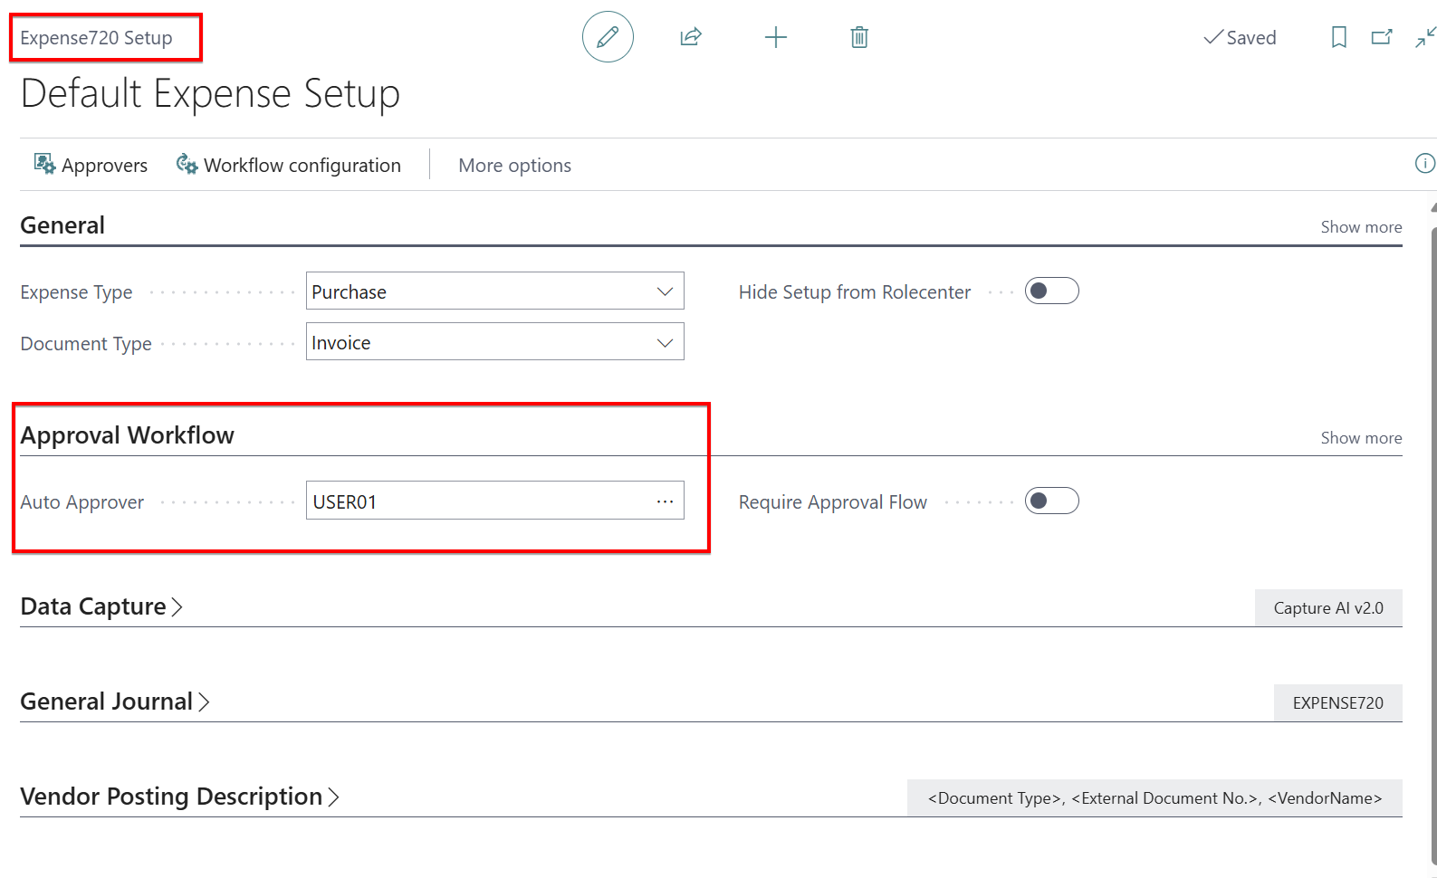The width and height of the screenshot is (1437, 878).
Task: Open page in new window icon
Action: (1382, 37)
